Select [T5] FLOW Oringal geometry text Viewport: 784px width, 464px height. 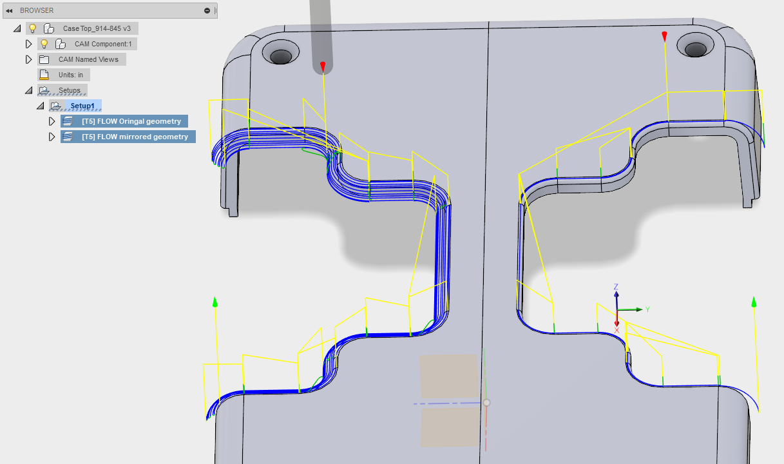[131, 121]
